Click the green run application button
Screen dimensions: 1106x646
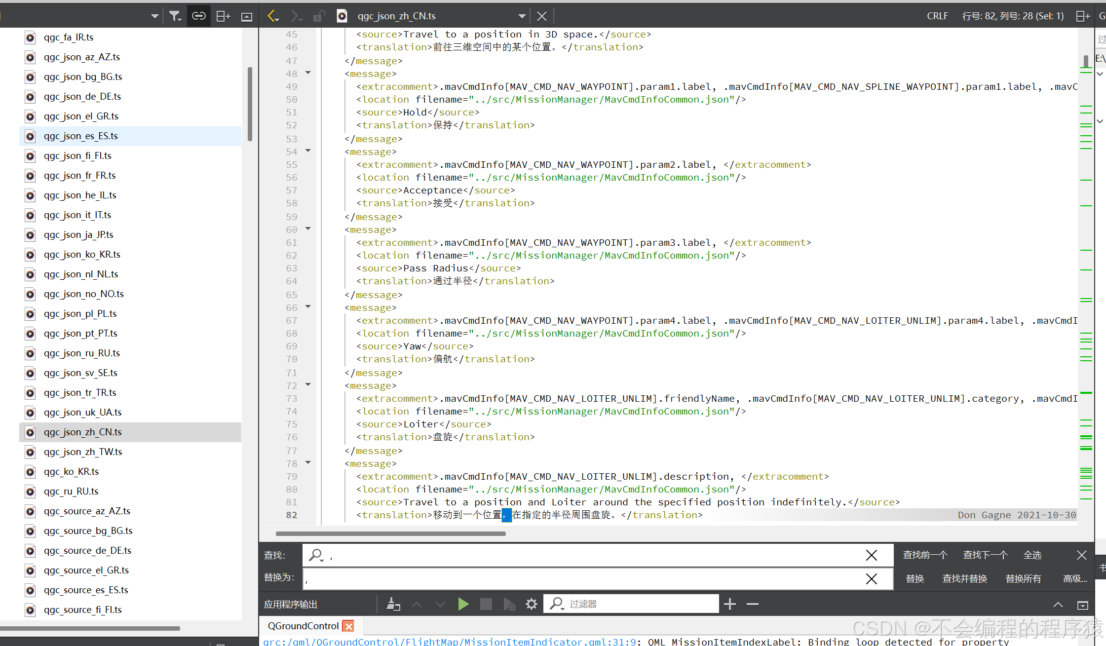tap(463, 604)
